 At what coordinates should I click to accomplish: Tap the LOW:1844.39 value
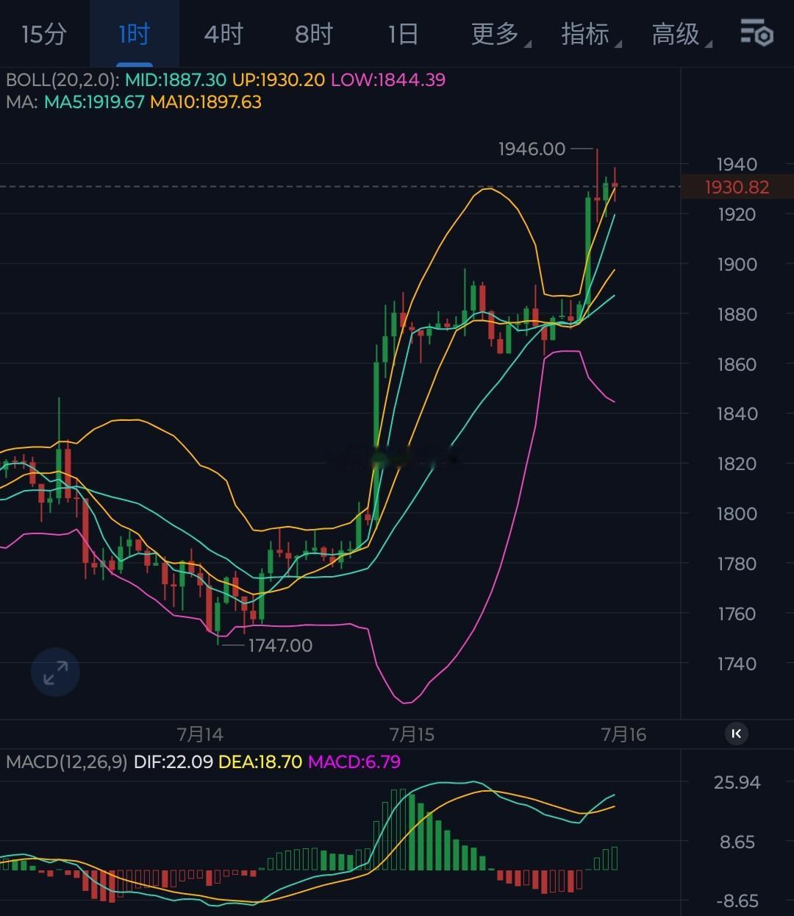point(388,79)
